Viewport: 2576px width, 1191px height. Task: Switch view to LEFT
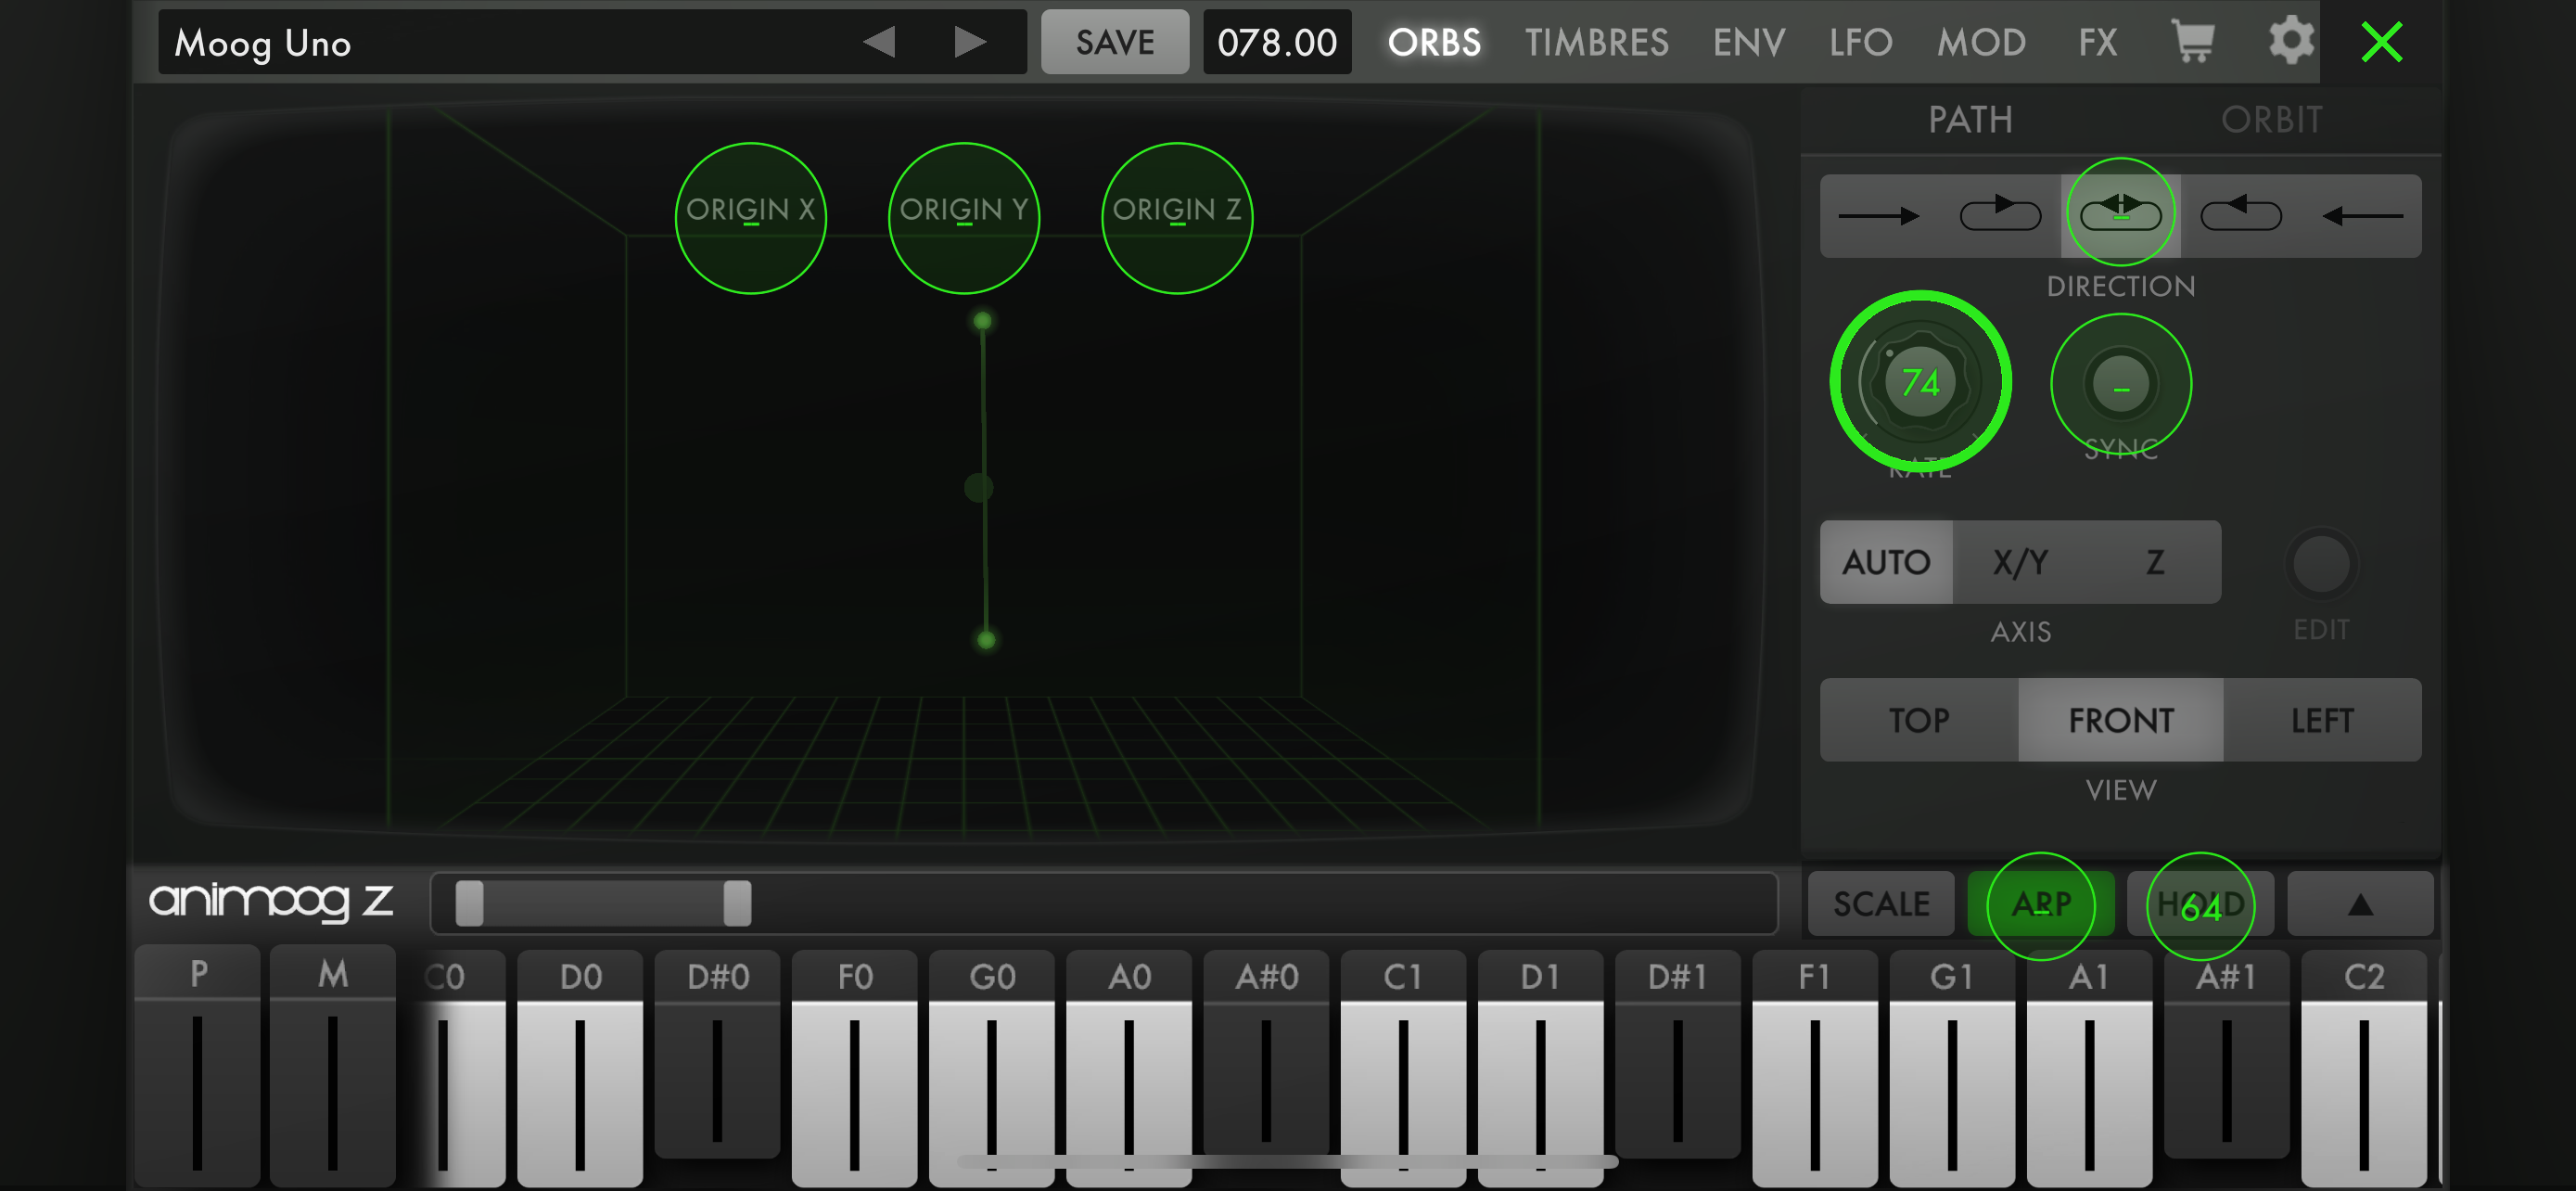pyautogui.click(x=2322, y=720)
